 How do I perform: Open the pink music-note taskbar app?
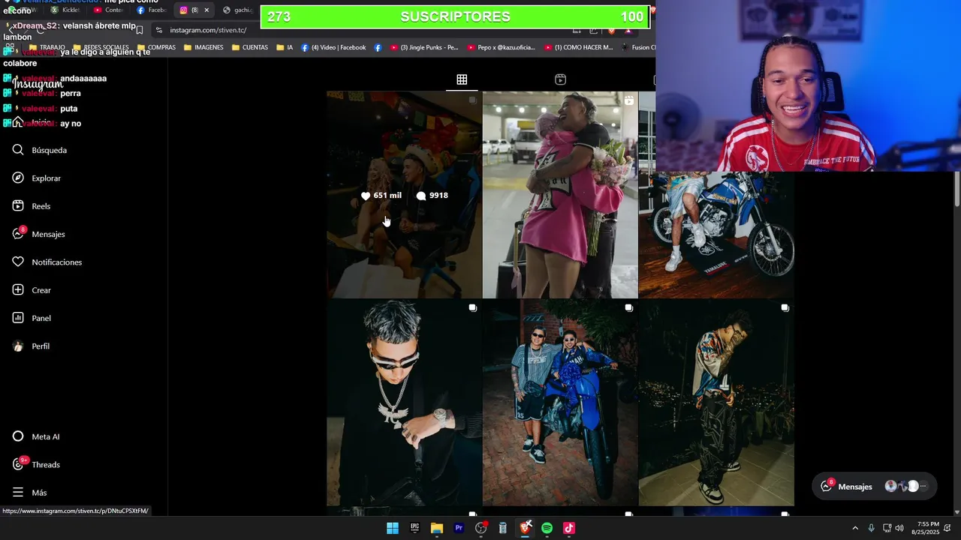569,528
